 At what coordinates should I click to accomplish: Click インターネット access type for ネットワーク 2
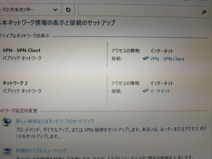161,83
